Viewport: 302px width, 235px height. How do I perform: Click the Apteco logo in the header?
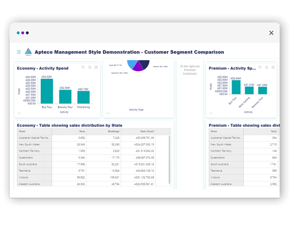click(29, 51)
